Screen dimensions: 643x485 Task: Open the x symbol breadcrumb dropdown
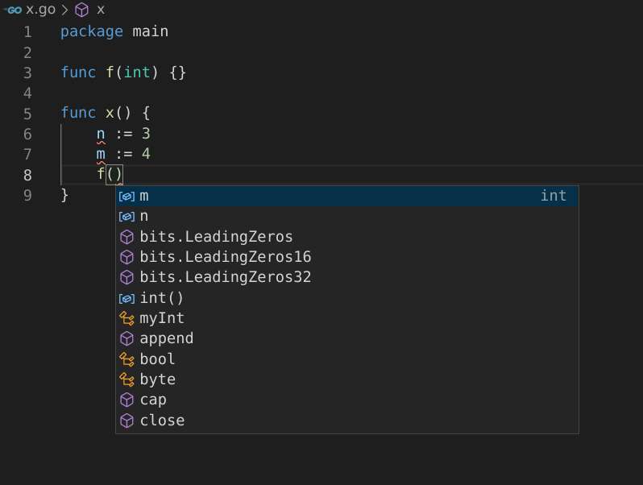(x=100, y=10)
